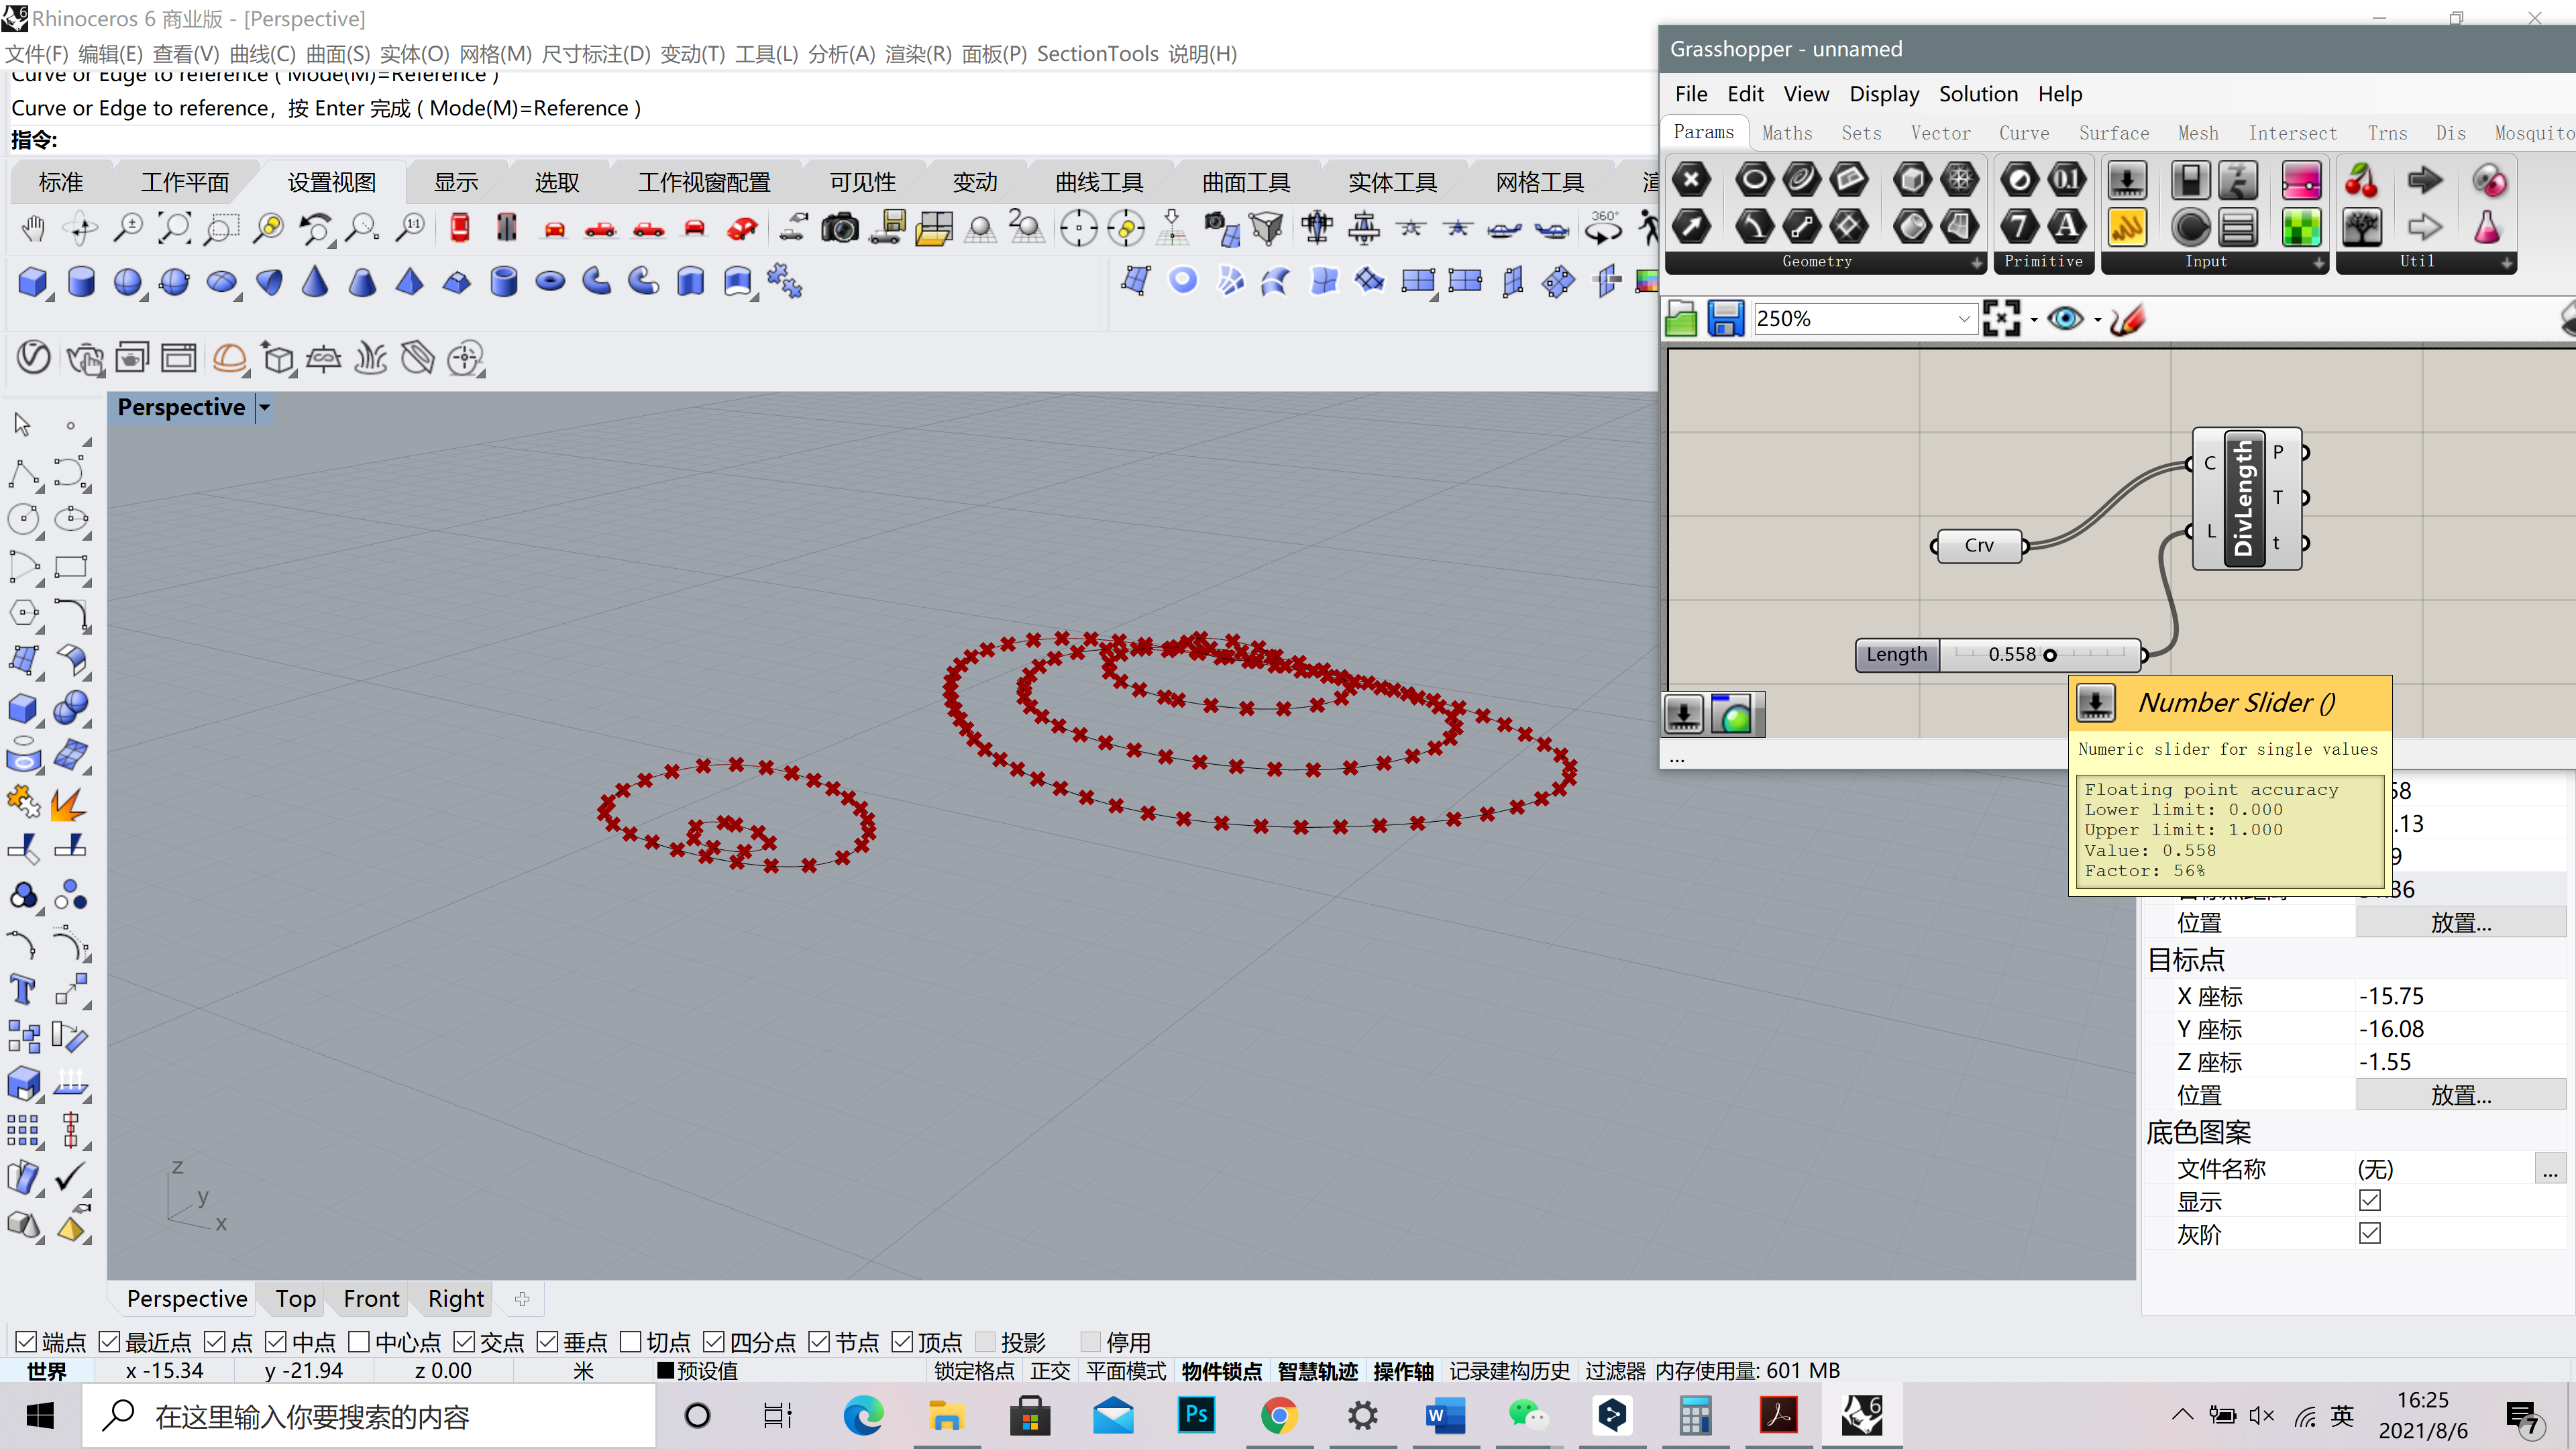This screenshot has width=2576, height=1449.
Task: Toggle the 切点 osnap checkbox
Action: [631, 1341]
